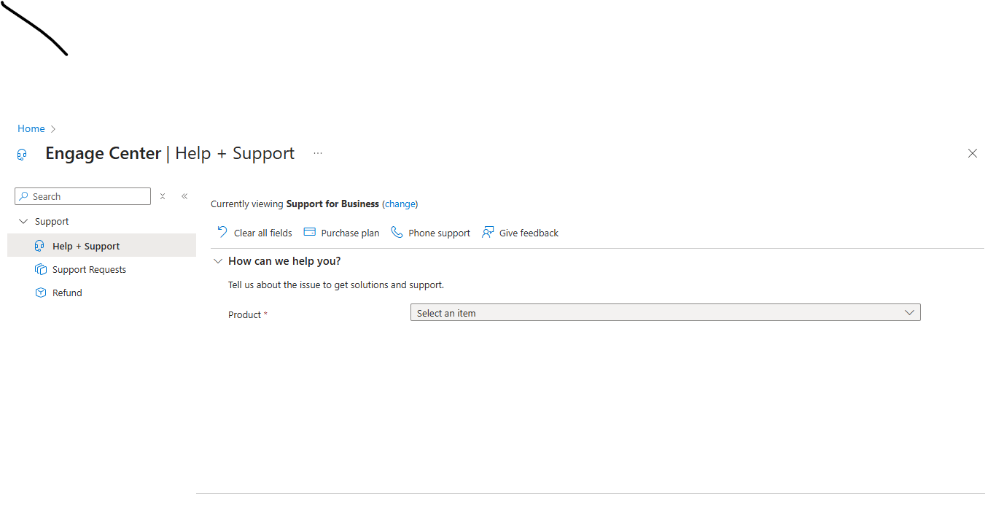Click the Engage Center headset icon
This screenshot has width=985, height=507.
(22, 155)
